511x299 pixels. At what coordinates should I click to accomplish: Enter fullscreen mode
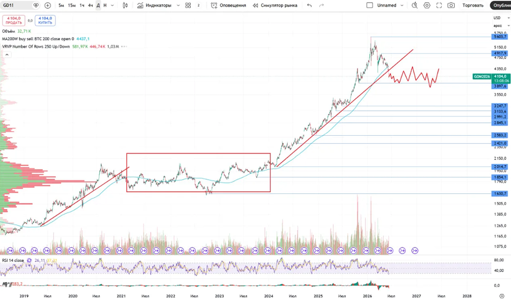point(439,5)
